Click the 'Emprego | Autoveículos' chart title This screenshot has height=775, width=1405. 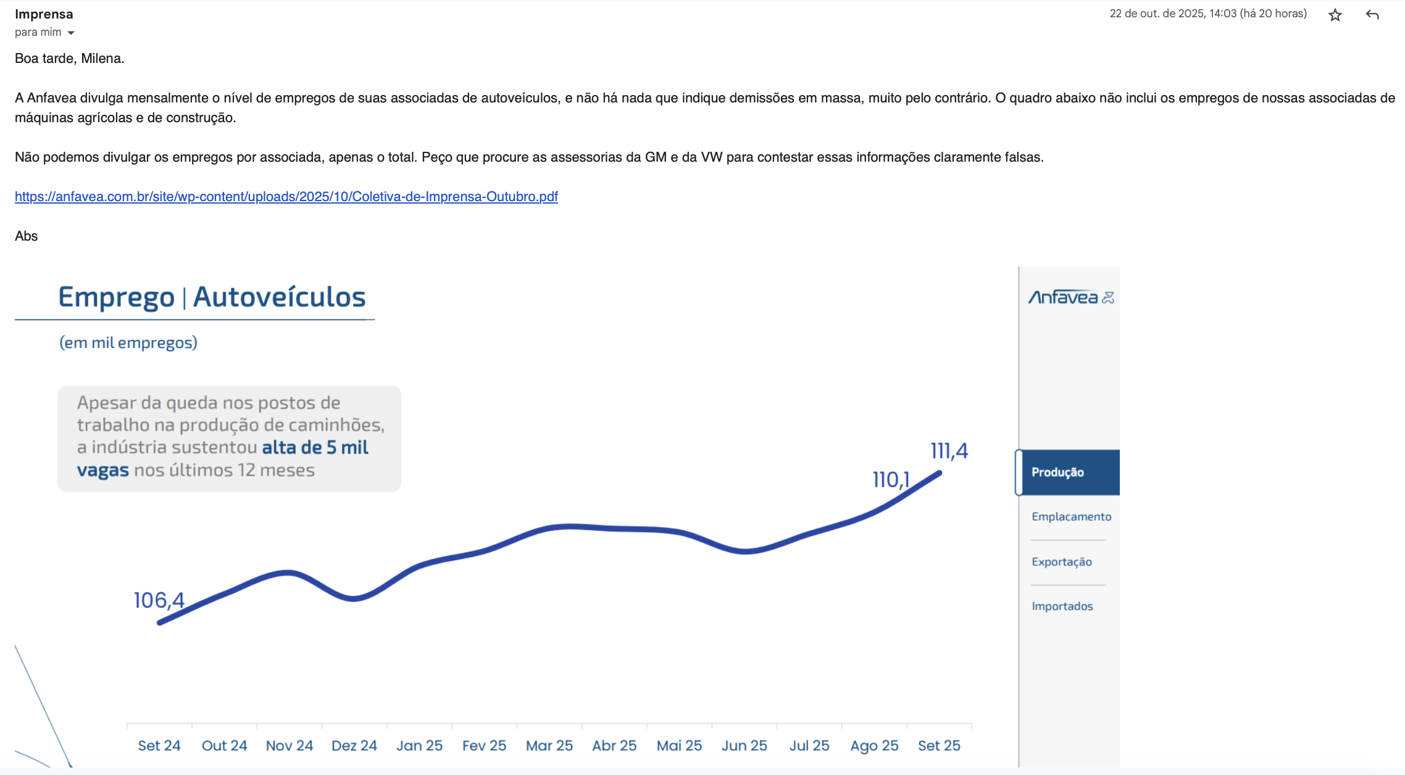click(212, 297)
